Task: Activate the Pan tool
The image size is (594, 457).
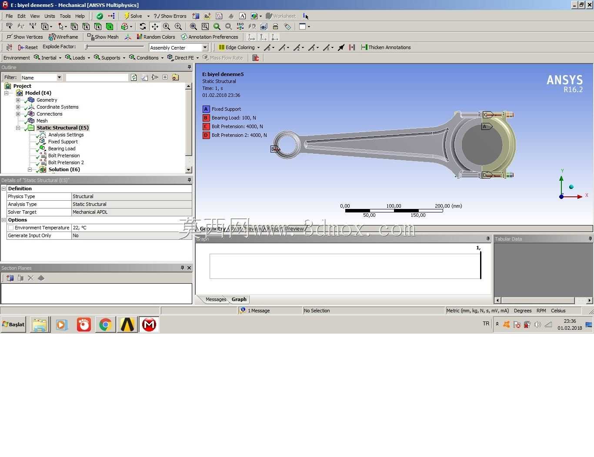Action: (155, 26)
